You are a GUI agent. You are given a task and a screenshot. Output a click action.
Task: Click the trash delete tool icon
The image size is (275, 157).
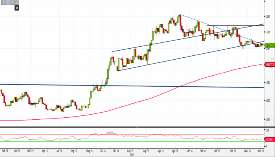(12, 2)
